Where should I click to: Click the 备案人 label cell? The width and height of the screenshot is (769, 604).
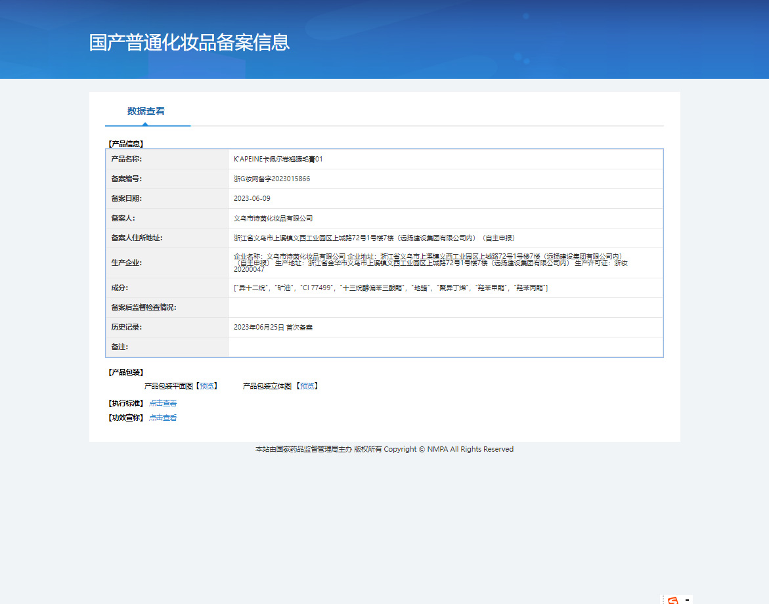coord(167,218)
